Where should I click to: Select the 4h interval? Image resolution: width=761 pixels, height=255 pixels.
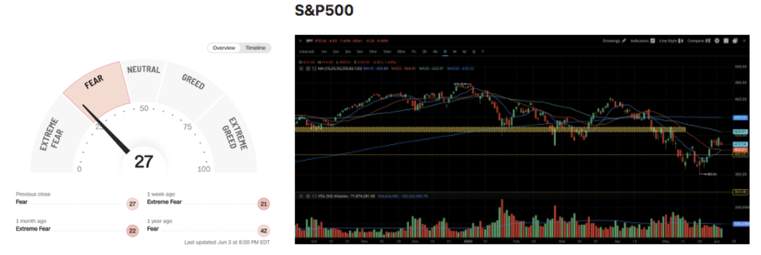pyautogui.click(x=435, y=52)
